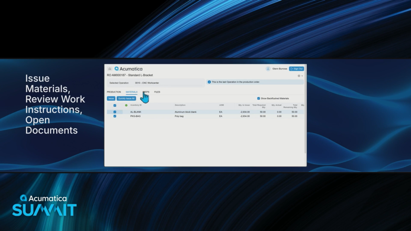
Task: Open the Files tab
Action: click(x=157, y=92)
